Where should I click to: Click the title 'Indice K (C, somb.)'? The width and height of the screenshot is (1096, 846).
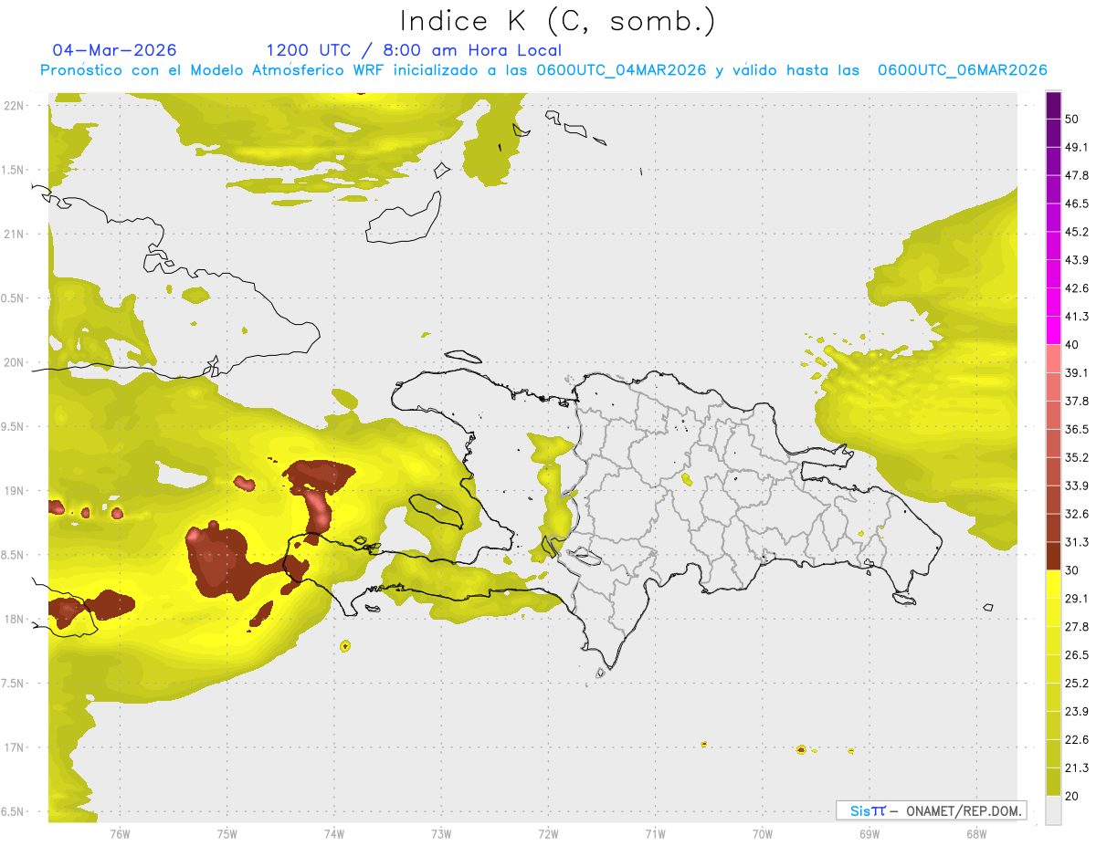point(558,21)
